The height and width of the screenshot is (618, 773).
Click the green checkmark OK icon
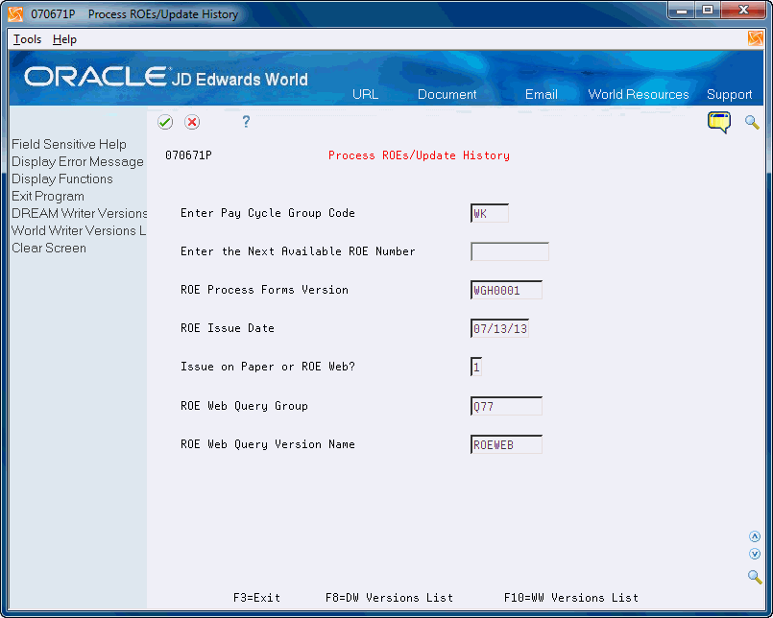click(164, 122)
